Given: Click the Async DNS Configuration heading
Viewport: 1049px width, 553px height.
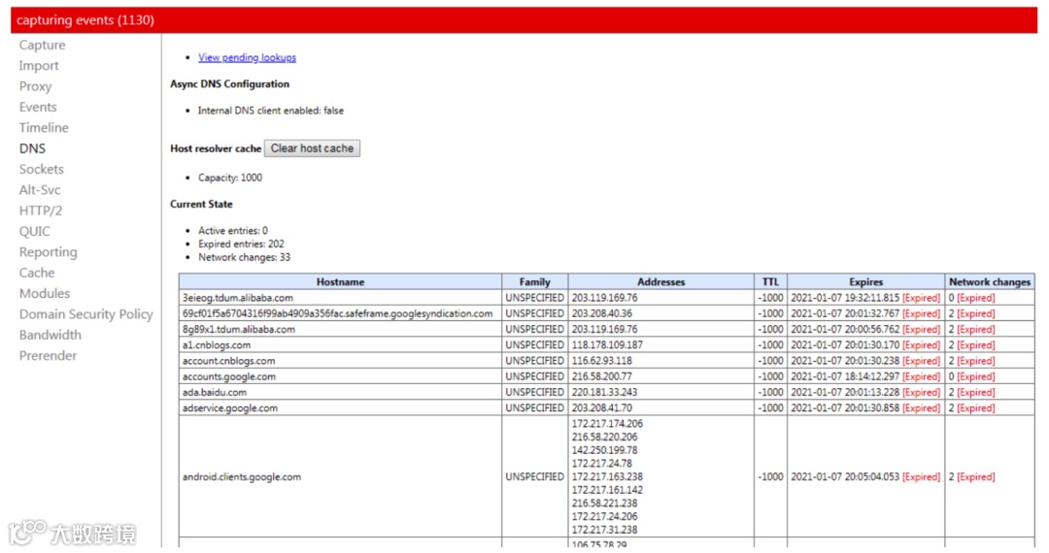Looking at the screenshot, I should (x=229, y=84).
